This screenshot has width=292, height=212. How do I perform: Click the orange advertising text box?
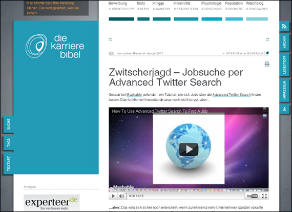(56, 8)
